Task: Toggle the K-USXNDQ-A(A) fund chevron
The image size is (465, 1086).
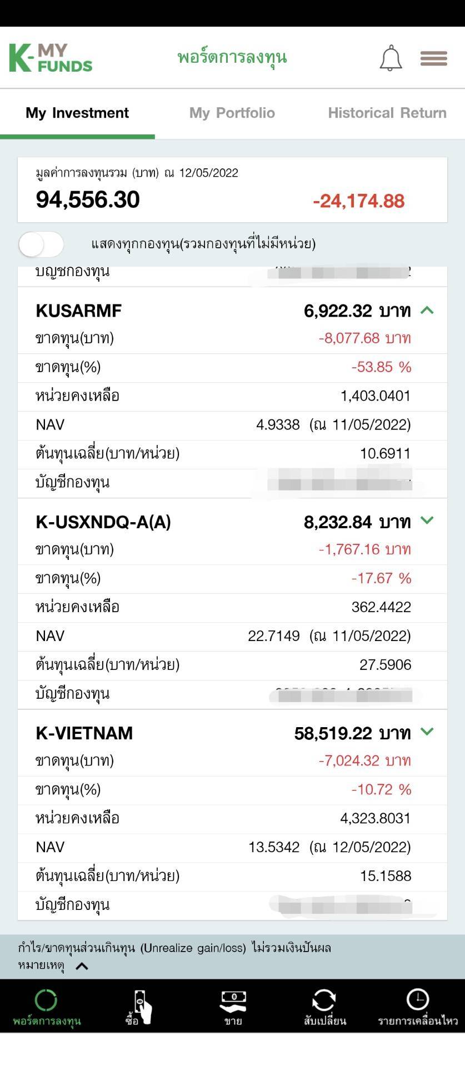Action: (x=427, y=521)
